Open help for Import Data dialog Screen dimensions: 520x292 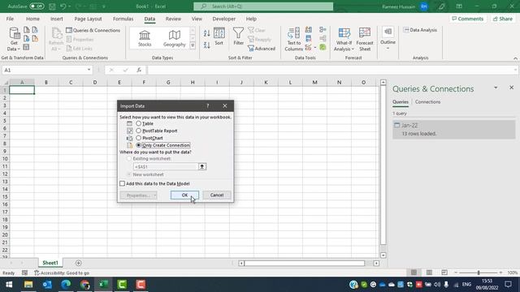(x=208, y=106)
